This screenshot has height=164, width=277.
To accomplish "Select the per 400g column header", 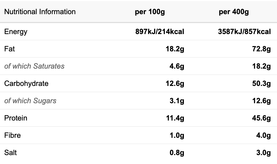I will [234, 12].
